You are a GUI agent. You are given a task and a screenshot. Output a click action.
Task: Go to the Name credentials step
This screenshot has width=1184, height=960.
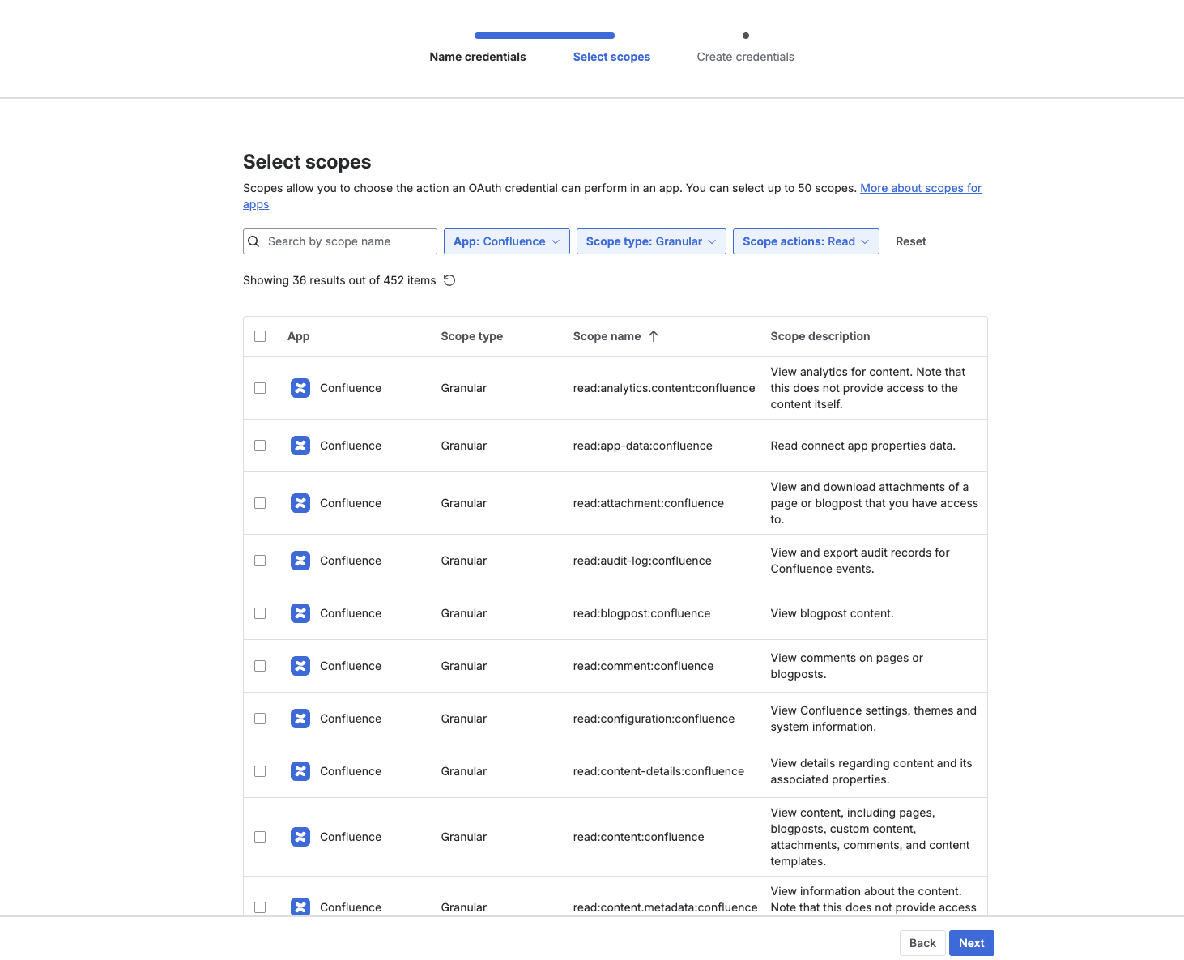click(478, 57)
